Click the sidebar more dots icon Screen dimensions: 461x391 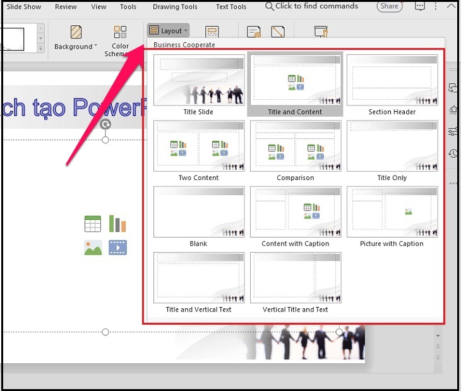click(x=453, y=183)
